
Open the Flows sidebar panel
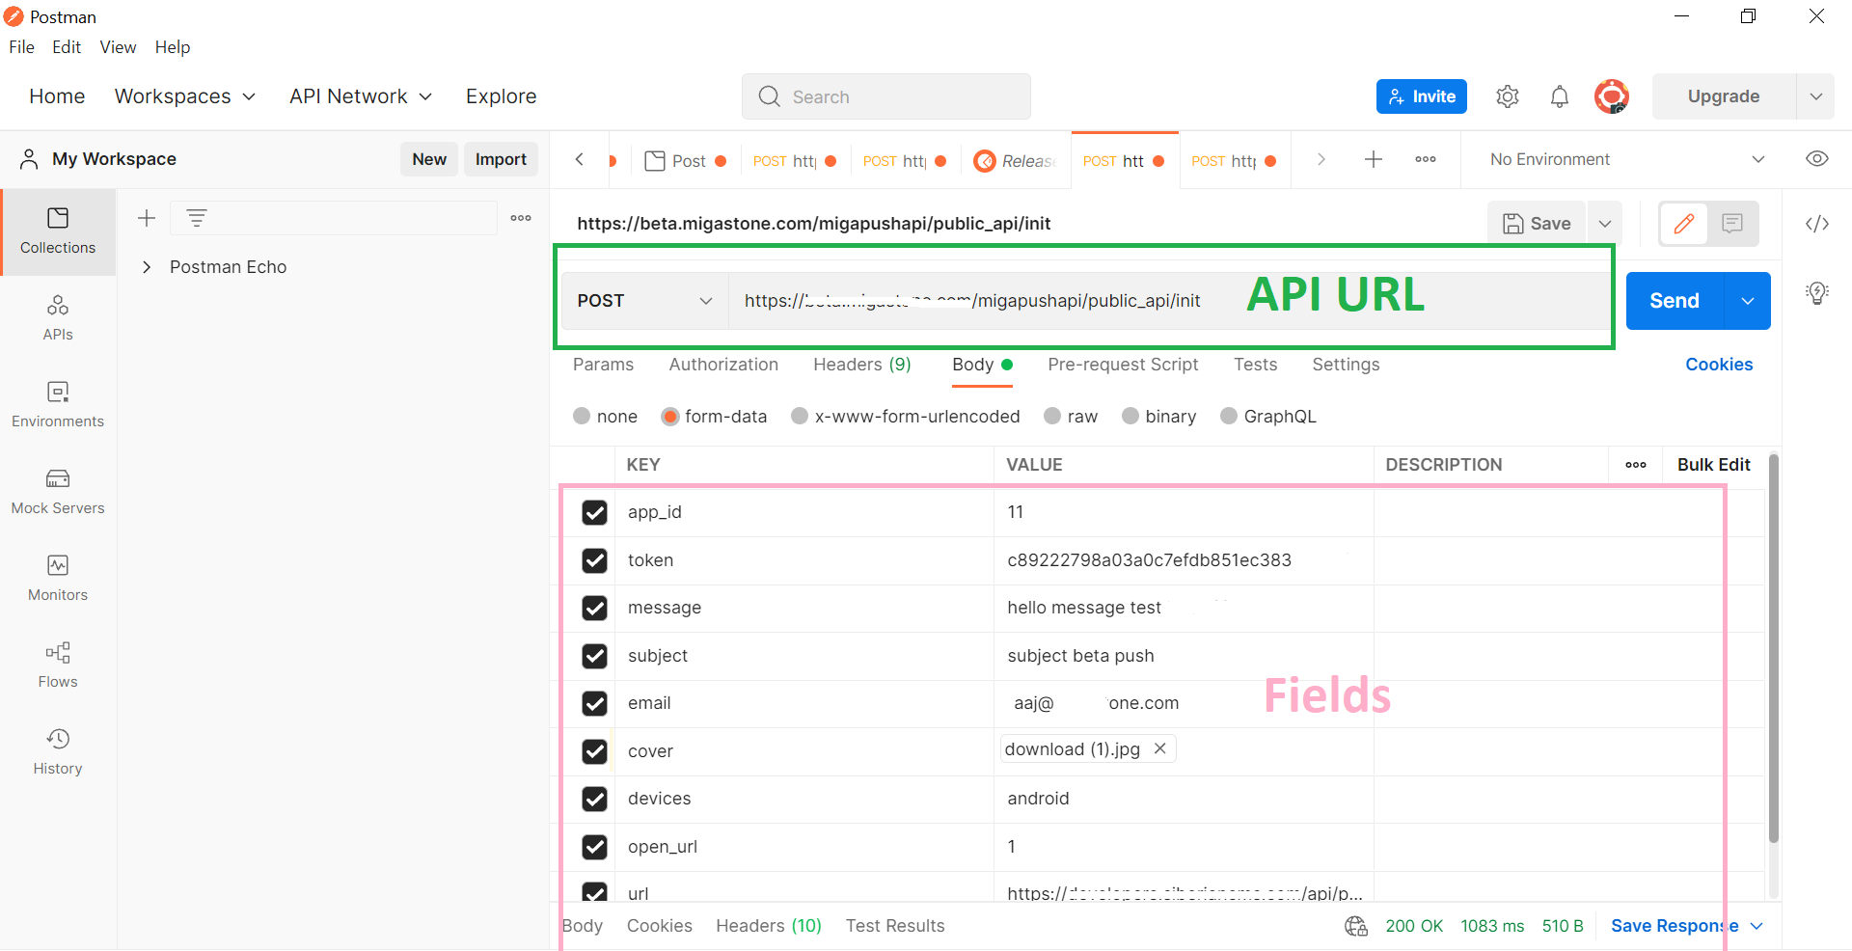(x=58, y=666)
